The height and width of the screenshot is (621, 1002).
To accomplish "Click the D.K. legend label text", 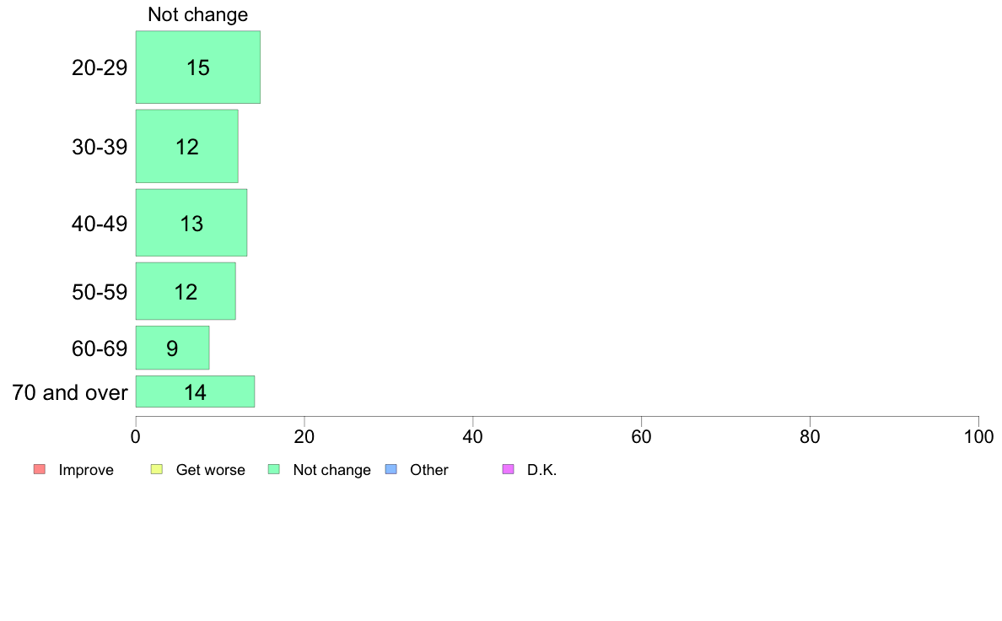I will click(x=541, y=470).
